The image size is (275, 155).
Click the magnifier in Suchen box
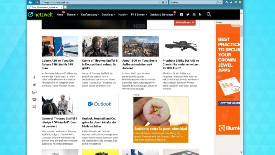point(217,2)
